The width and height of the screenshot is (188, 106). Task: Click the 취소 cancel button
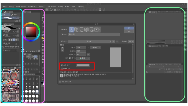[x=129, y=31]
